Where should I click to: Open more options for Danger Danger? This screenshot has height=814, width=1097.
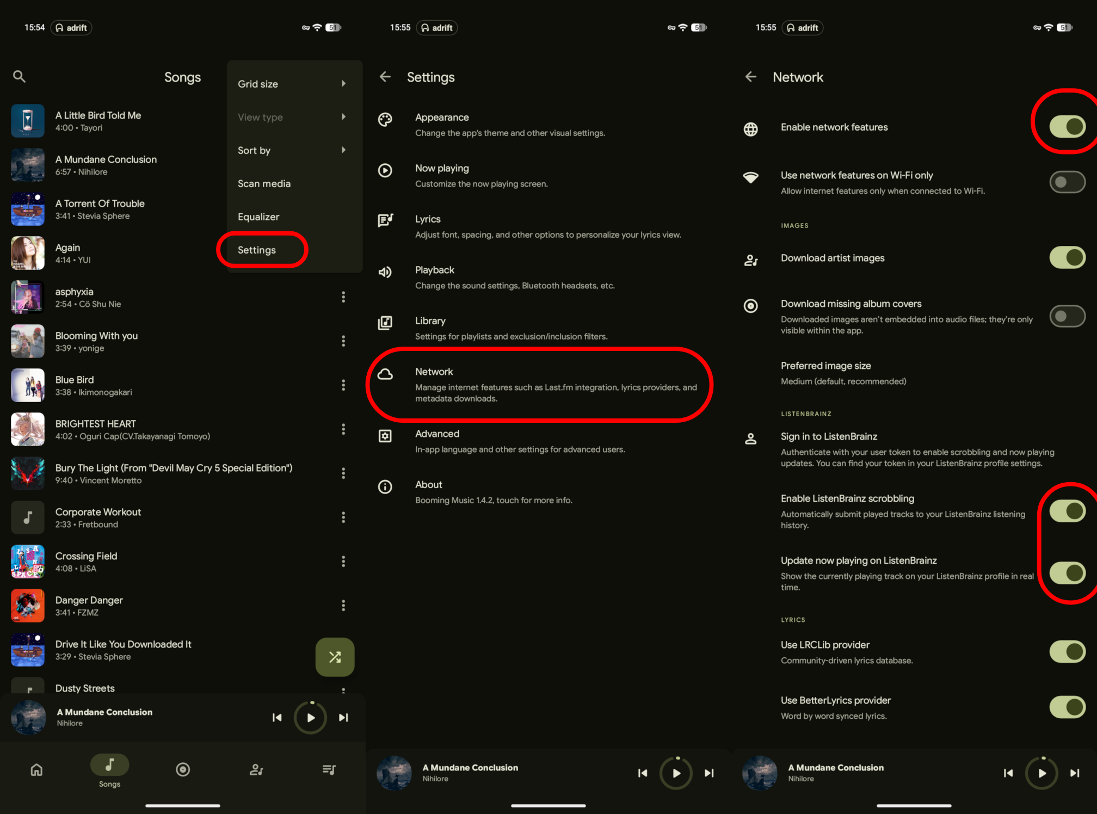343,605
